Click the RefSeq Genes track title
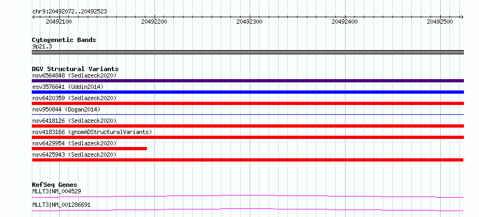 (54, 185)
